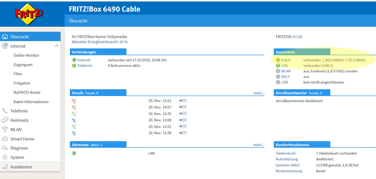This screenshot has height=179, width=376.
Task: Expand the Heimnetz menu section
Action: click(19, 120)
